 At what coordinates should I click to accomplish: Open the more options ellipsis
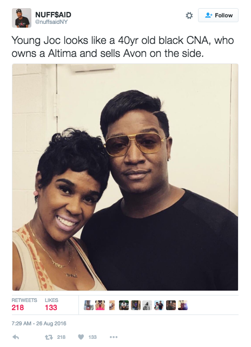pyautogui.click(x=114, y=337)
